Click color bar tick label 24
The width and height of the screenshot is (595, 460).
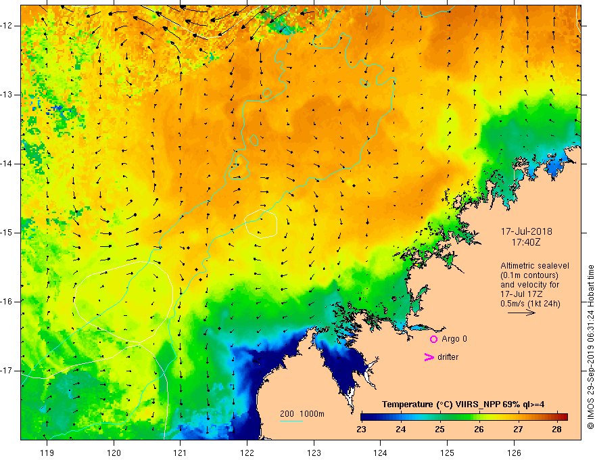[x=401, y=430]
